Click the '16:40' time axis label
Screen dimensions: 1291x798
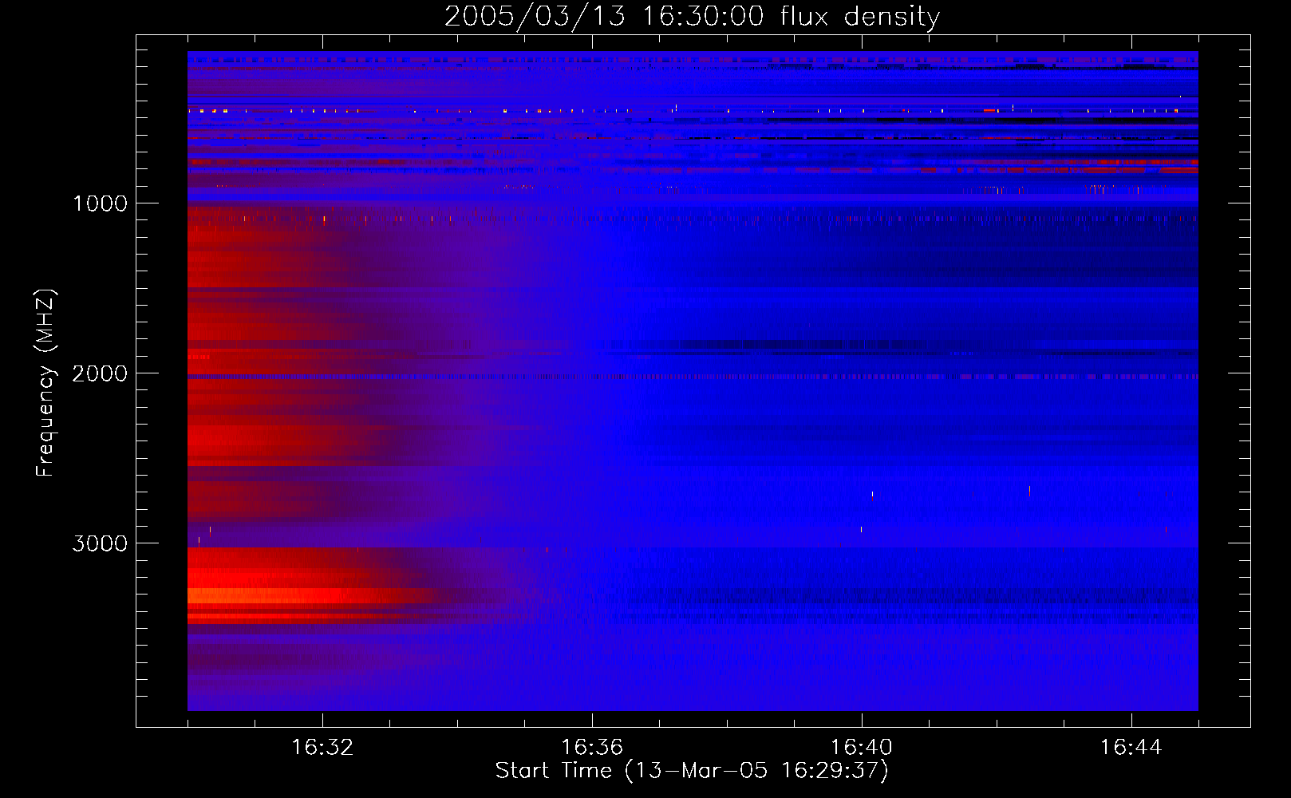[862, 748]
